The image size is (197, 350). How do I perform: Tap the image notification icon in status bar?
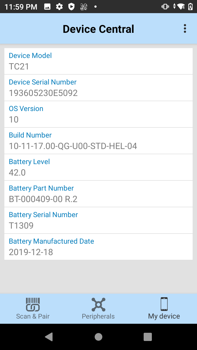(47, 7)
